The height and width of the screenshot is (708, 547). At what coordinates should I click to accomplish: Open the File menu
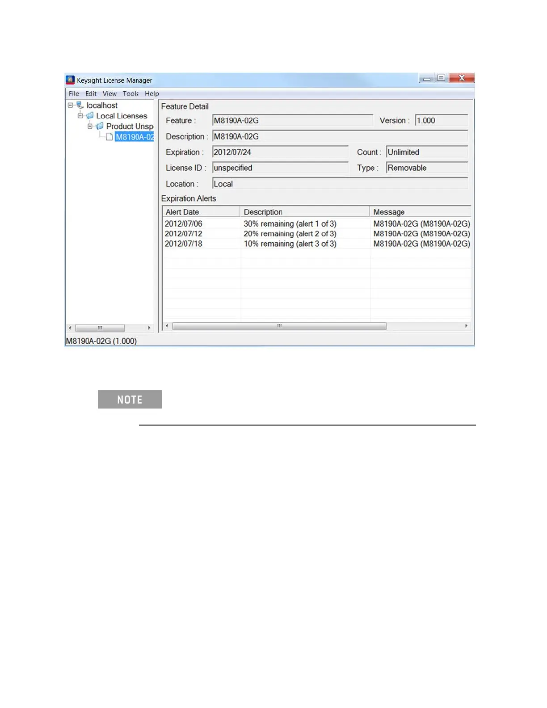[74, 93]
